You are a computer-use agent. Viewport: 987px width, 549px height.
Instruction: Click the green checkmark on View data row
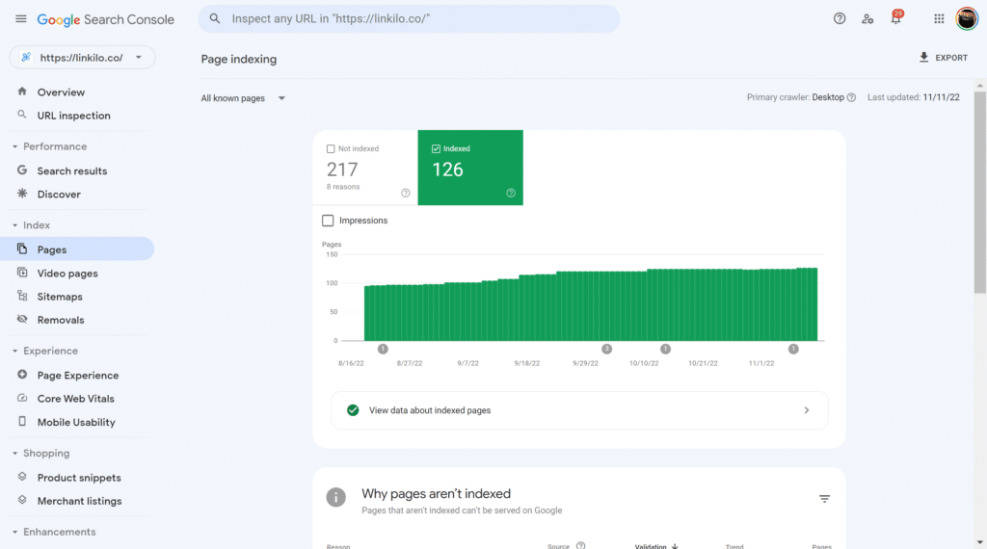[353, 410]
